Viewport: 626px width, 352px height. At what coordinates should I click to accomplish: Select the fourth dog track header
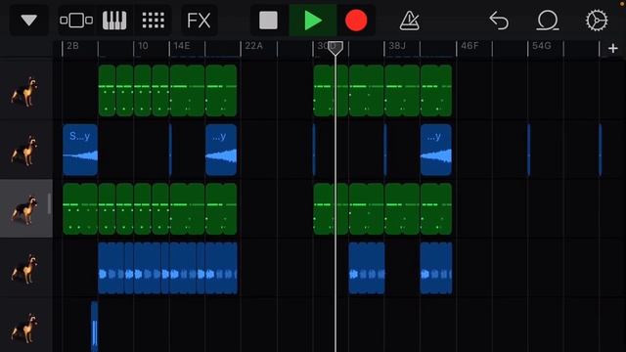point(26,268)
